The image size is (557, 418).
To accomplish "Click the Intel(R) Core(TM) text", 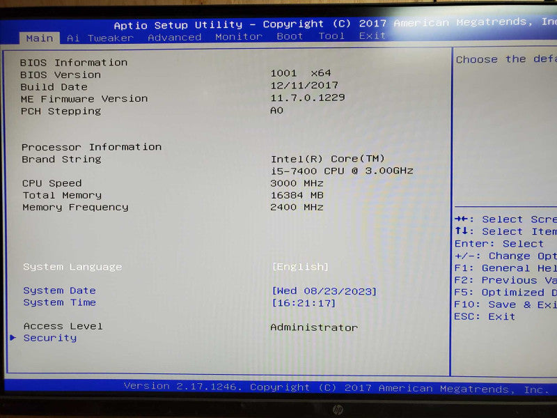I will (328, 159).
